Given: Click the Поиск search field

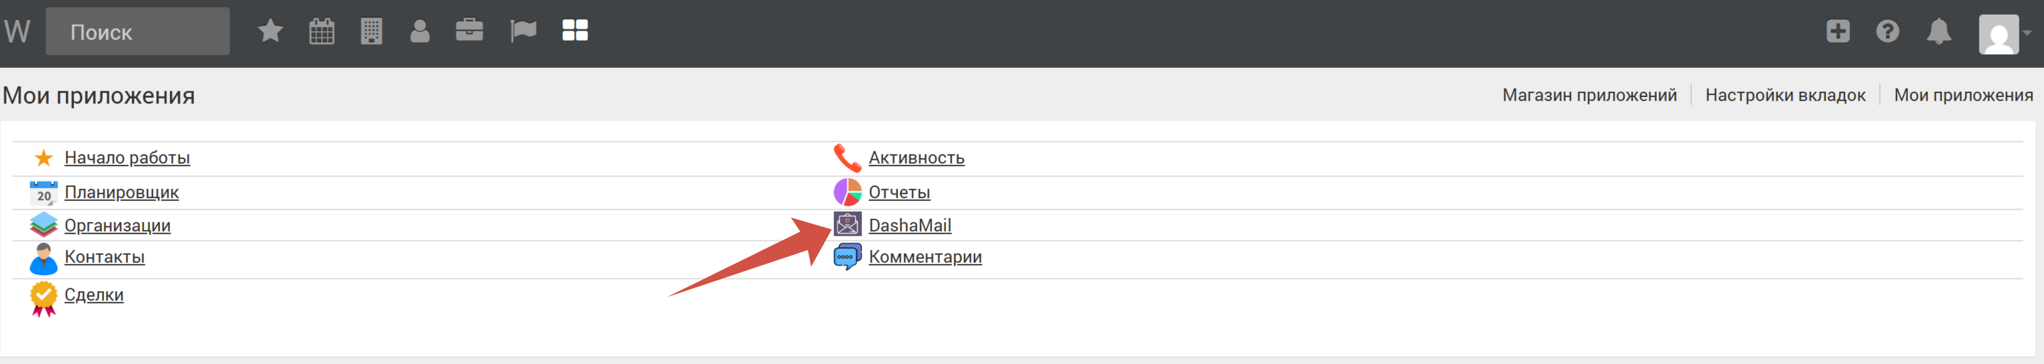Looking at the screenshot, I should (x=138, y=32).
